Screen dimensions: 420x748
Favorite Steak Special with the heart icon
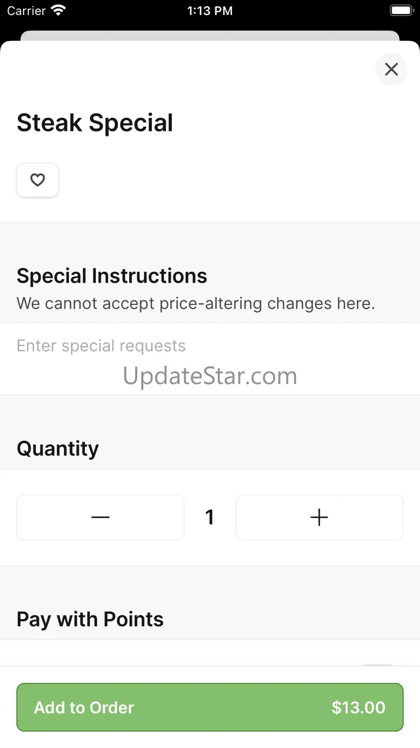[x=38, y=180]
